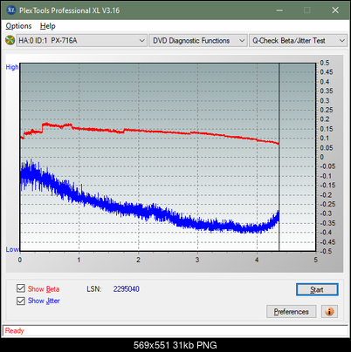351x352 pixels.
Task: Click the x-axis value 5
Action: point(316,260)
